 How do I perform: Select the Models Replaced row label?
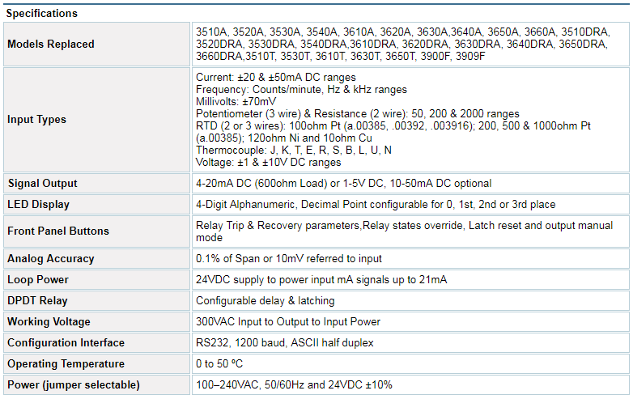pyautogui.click(x=51, y=44)
